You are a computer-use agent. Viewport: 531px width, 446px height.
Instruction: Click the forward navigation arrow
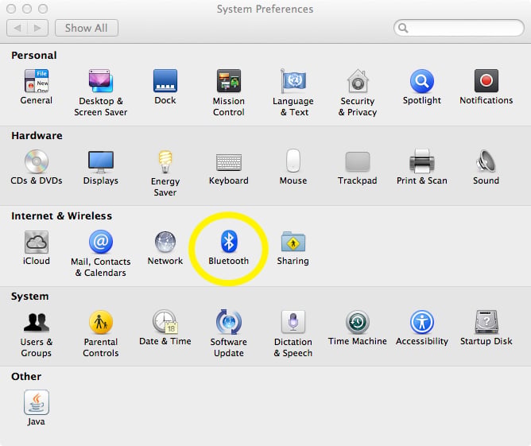37,28
